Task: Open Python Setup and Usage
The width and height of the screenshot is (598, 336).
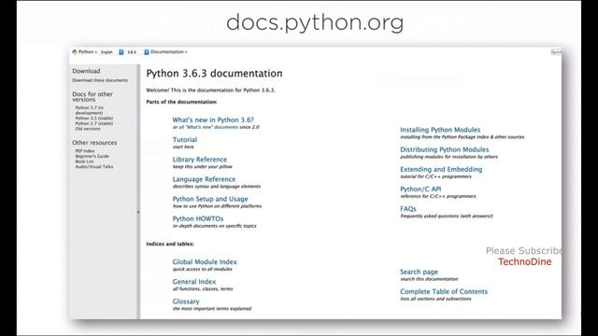Action: [x=209, y=199]
